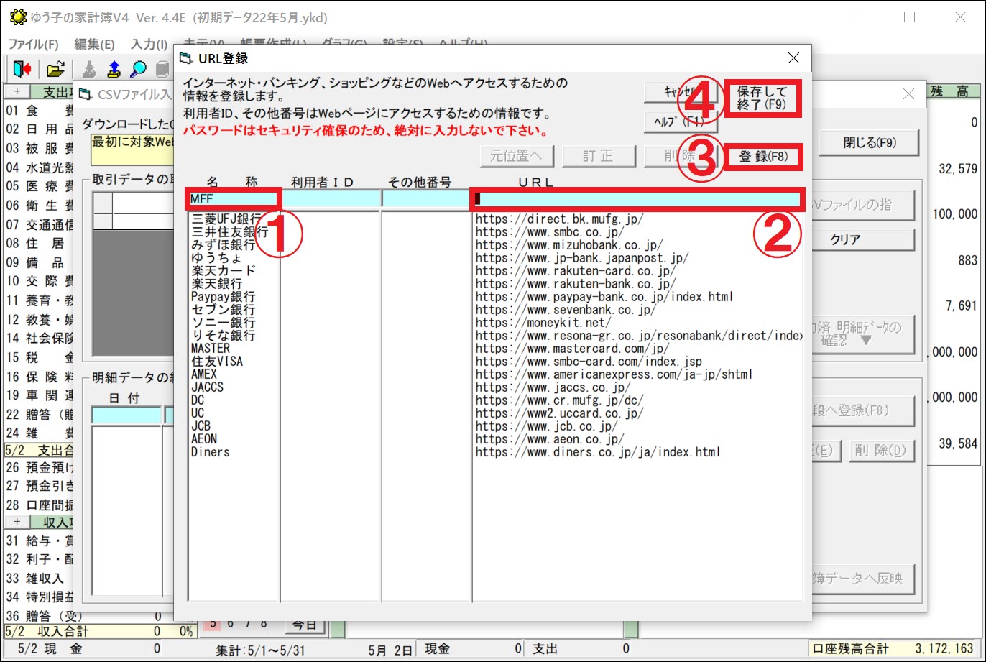Click the upload (blue up arrow) toolbar icon
Image resolution: width=986 pixels, height=662 pixels.
pyautogui.click(x=114, y=69)
